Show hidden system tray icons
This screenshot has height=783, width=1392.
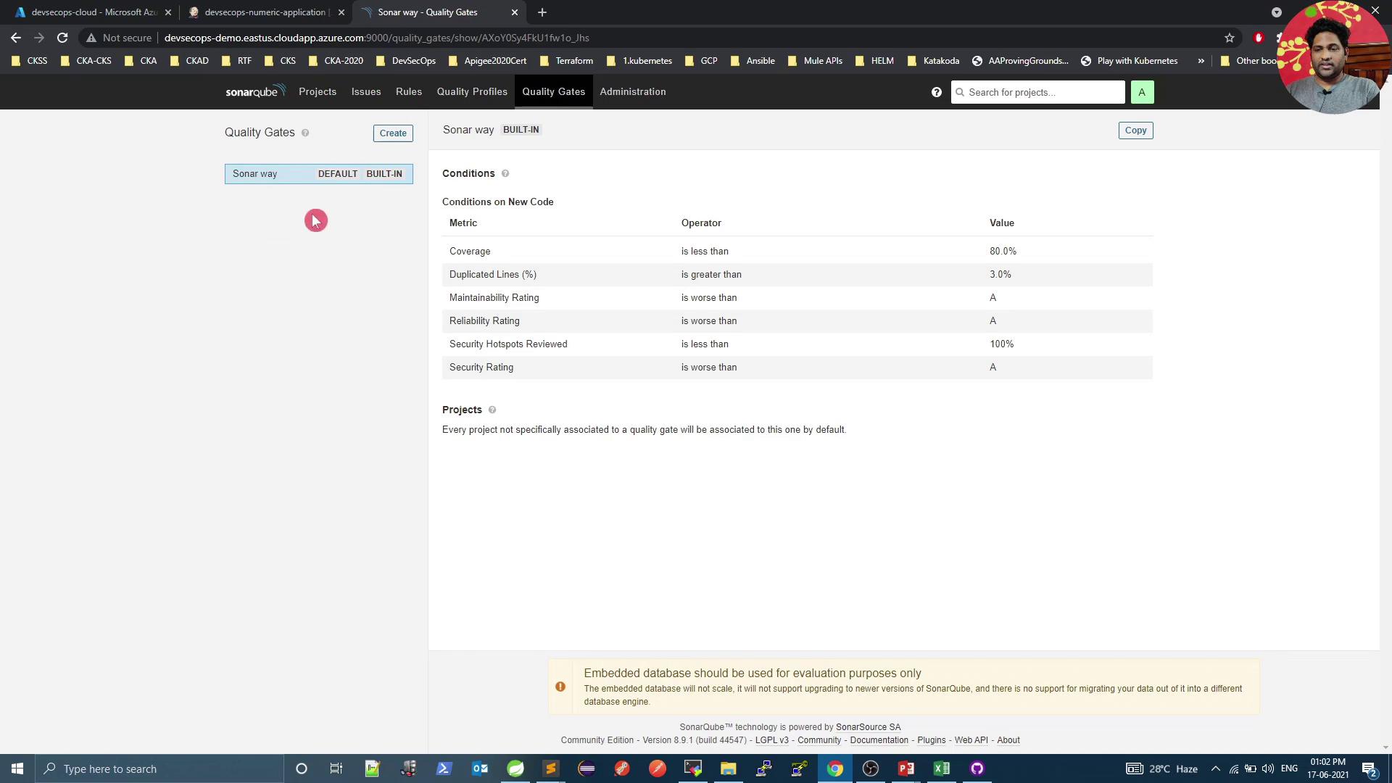pos(1215,768)
